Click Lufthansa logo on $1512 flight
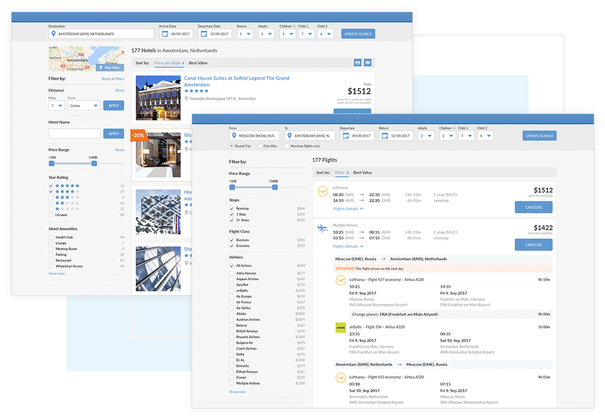 point(323,192)
